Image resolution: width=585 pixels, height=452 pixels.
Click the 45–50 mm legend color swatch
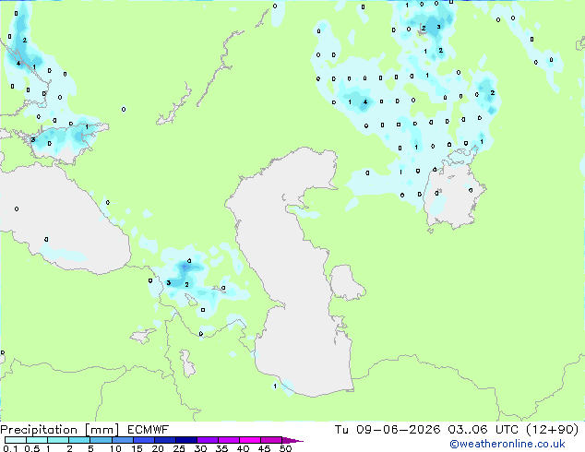point(271,440)
